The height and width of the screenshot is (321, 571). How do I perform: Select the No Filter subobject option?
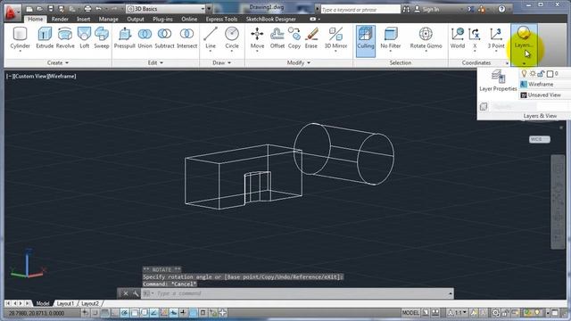(391, 38)
